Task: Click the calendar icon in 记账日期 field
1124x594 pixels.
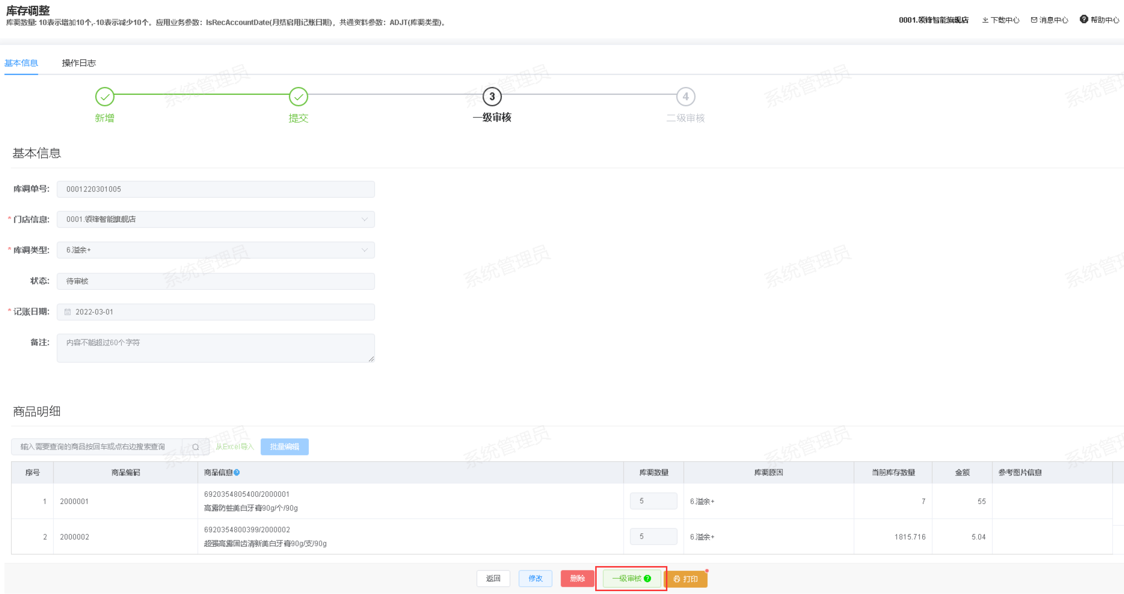Action: (68, 312)
